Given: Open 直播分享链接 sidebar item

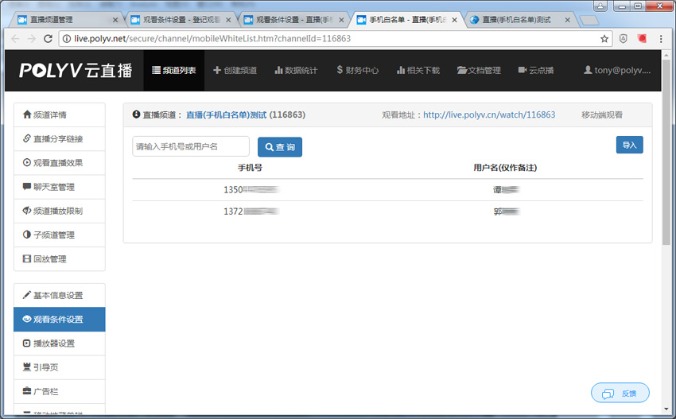Looking at the screenshot, I should 60,138.
